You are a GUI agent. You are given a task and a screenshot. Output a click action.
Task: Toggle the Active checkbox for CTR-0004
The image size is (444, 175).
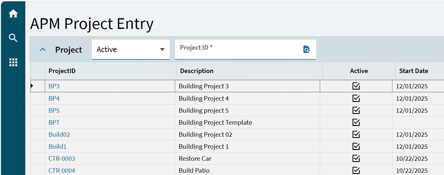click(x=356, y=170)
